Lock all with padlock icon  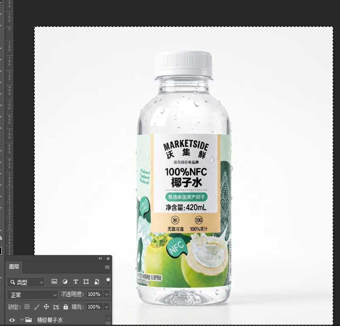click(x=66, y=307)
